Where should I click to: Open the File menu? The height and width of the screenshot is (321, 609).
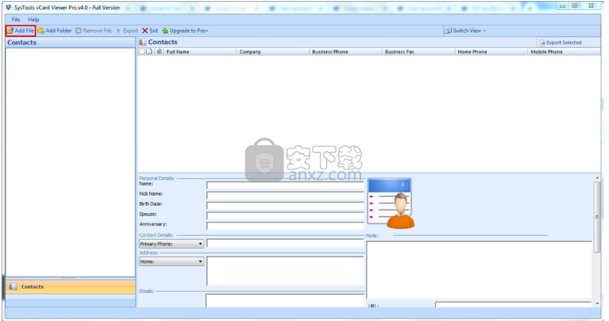[15, 19]
